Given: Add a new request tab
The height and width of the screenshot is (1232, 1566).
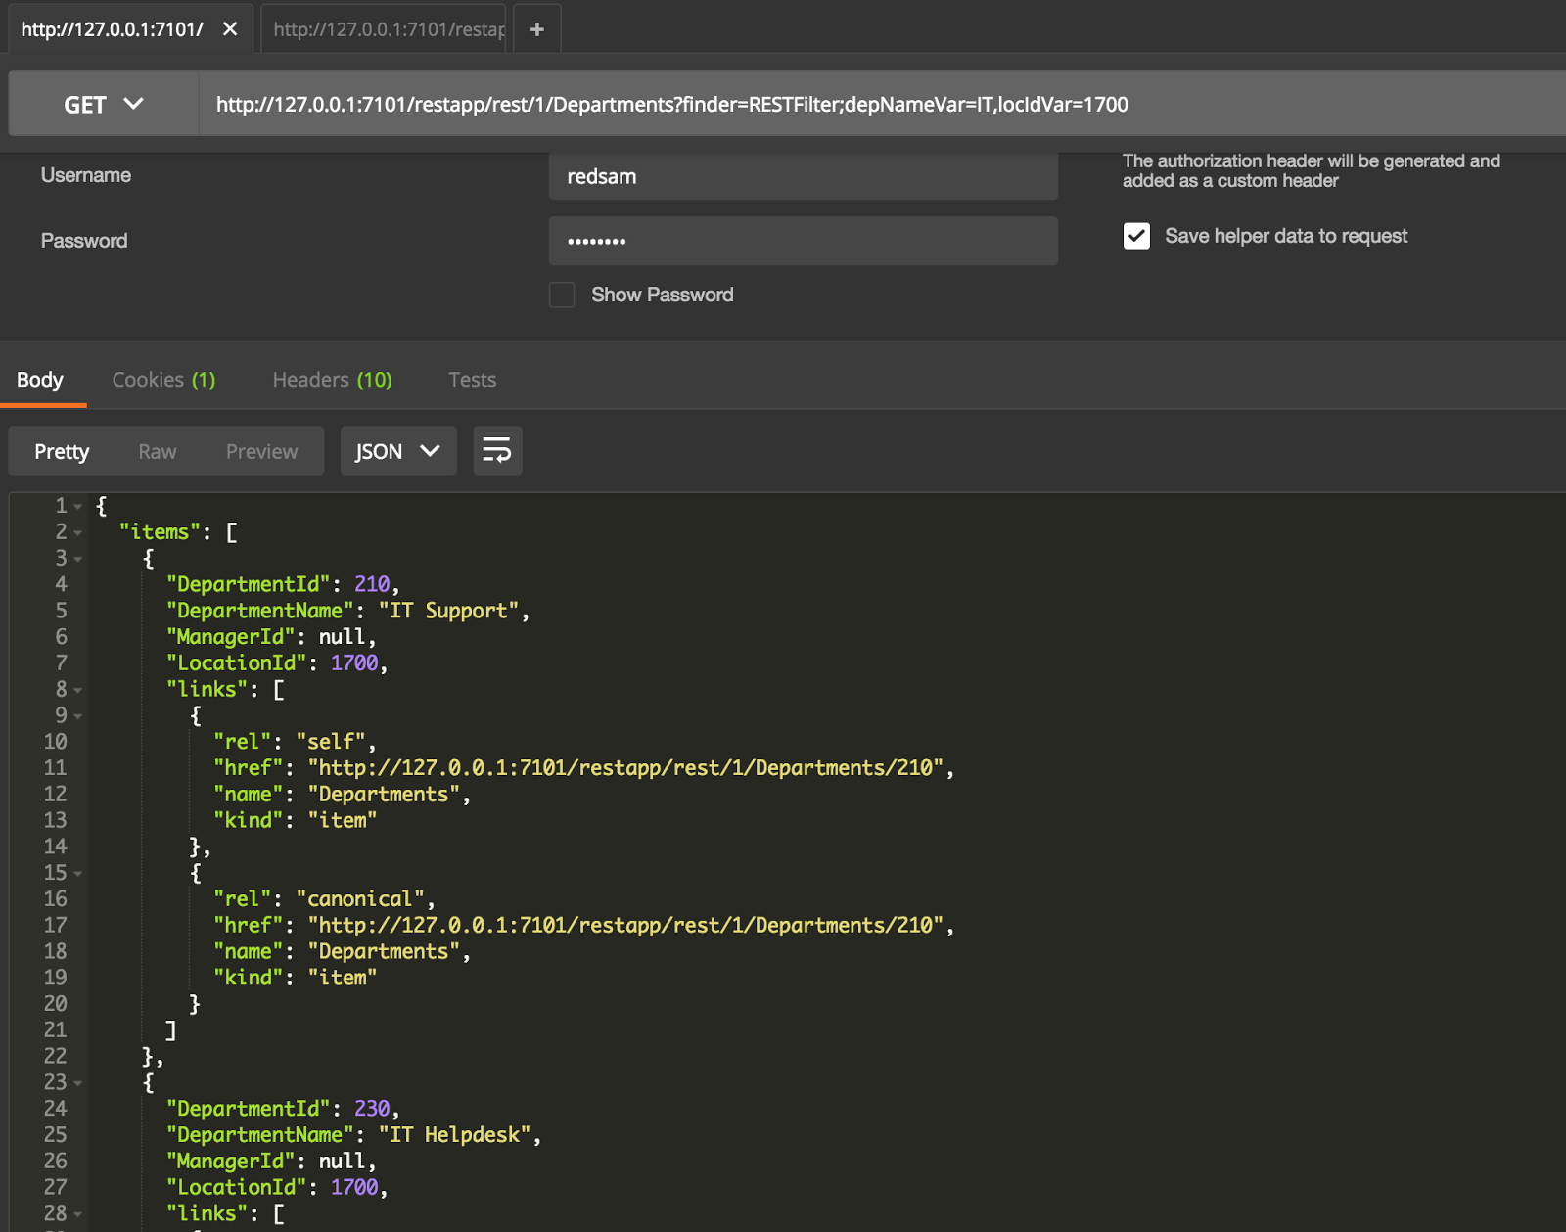Looking at the screenshot, I should (x=537, y=29).
